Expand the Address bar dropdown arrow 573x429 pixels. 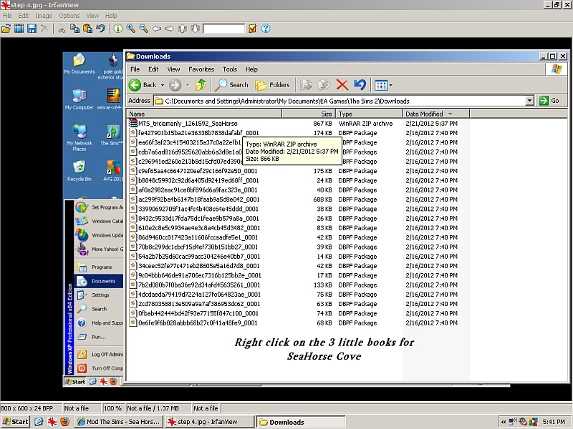pyautogui.click(x=529, y=101)
